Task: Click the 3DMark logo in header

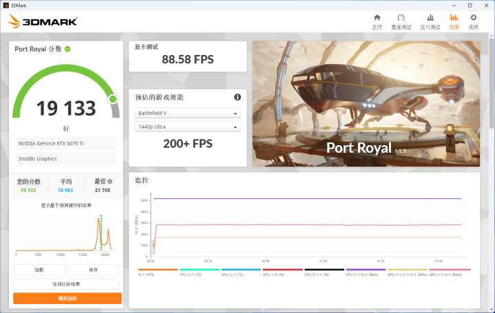Action: tap(43, 21)
